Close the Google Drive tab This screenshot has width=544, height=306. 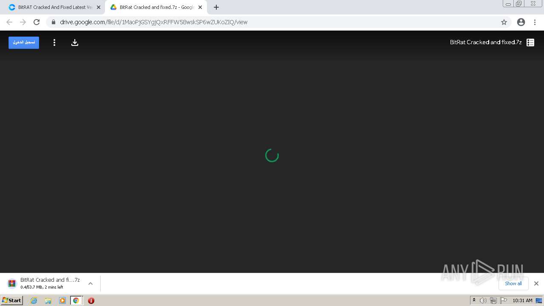200,7
